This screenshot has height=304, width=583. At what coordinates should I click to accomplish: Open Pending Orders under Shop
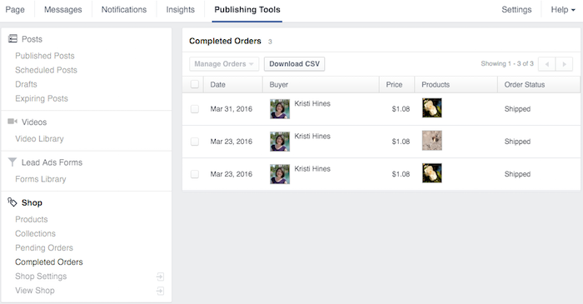point(44,248)
